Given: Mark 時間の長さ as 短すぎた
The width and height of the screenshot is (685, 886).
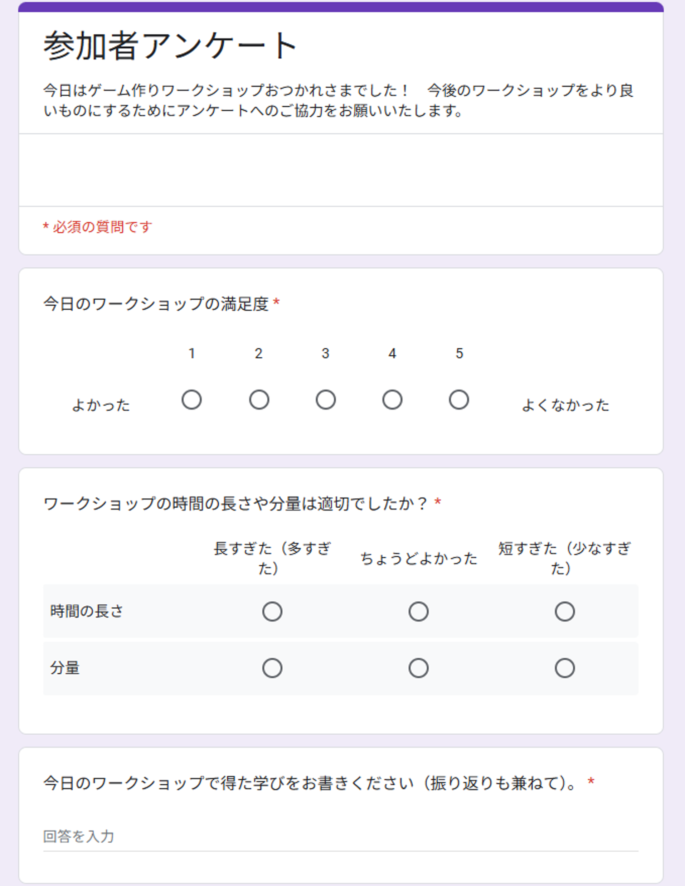Looking at the screenshot, I should point(564,611).
